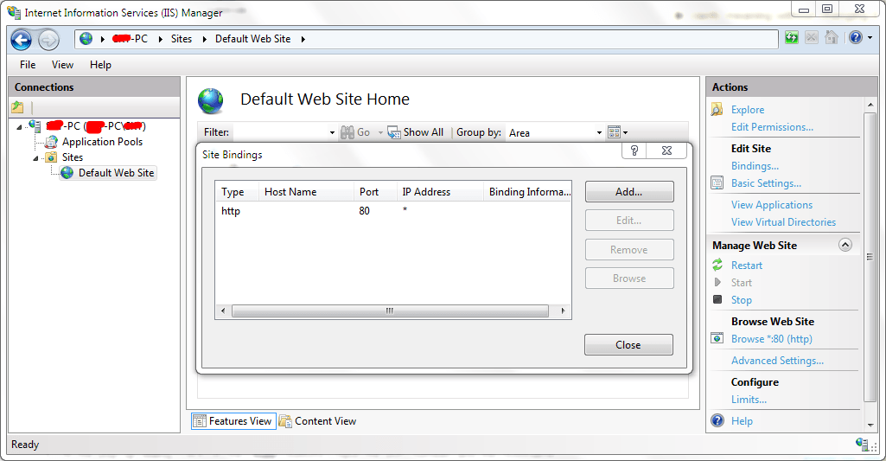The width and height of the screenshot is (886, 461).
Task: Sort bindings by Host Name column header
Action: pos(306,192)
